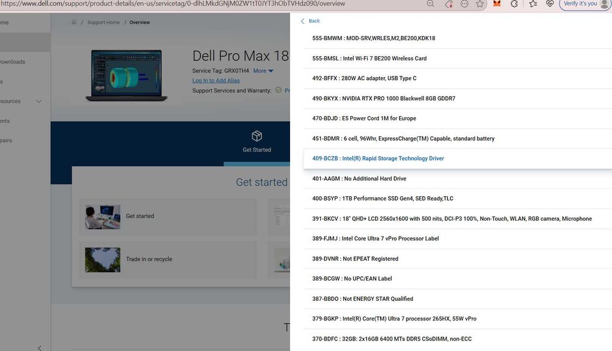Select 492-BFFX 280W AC adapter row
The width and height of the screenshot is (612, 351).
pyautogui.click(x=457, y=78)
